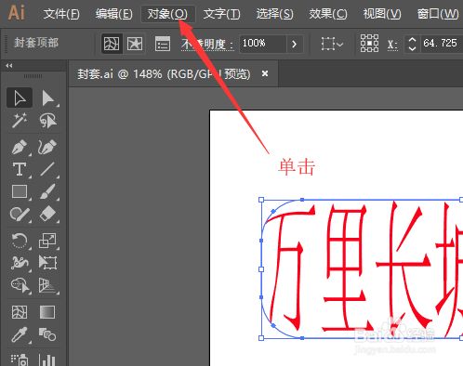Open the 选择(S) menu
The width and height of the screenshot is (463, 366).
(274, 14)
